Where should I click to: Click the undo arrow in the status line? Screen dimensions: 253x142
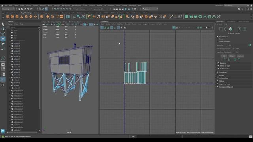pos(28,9)
